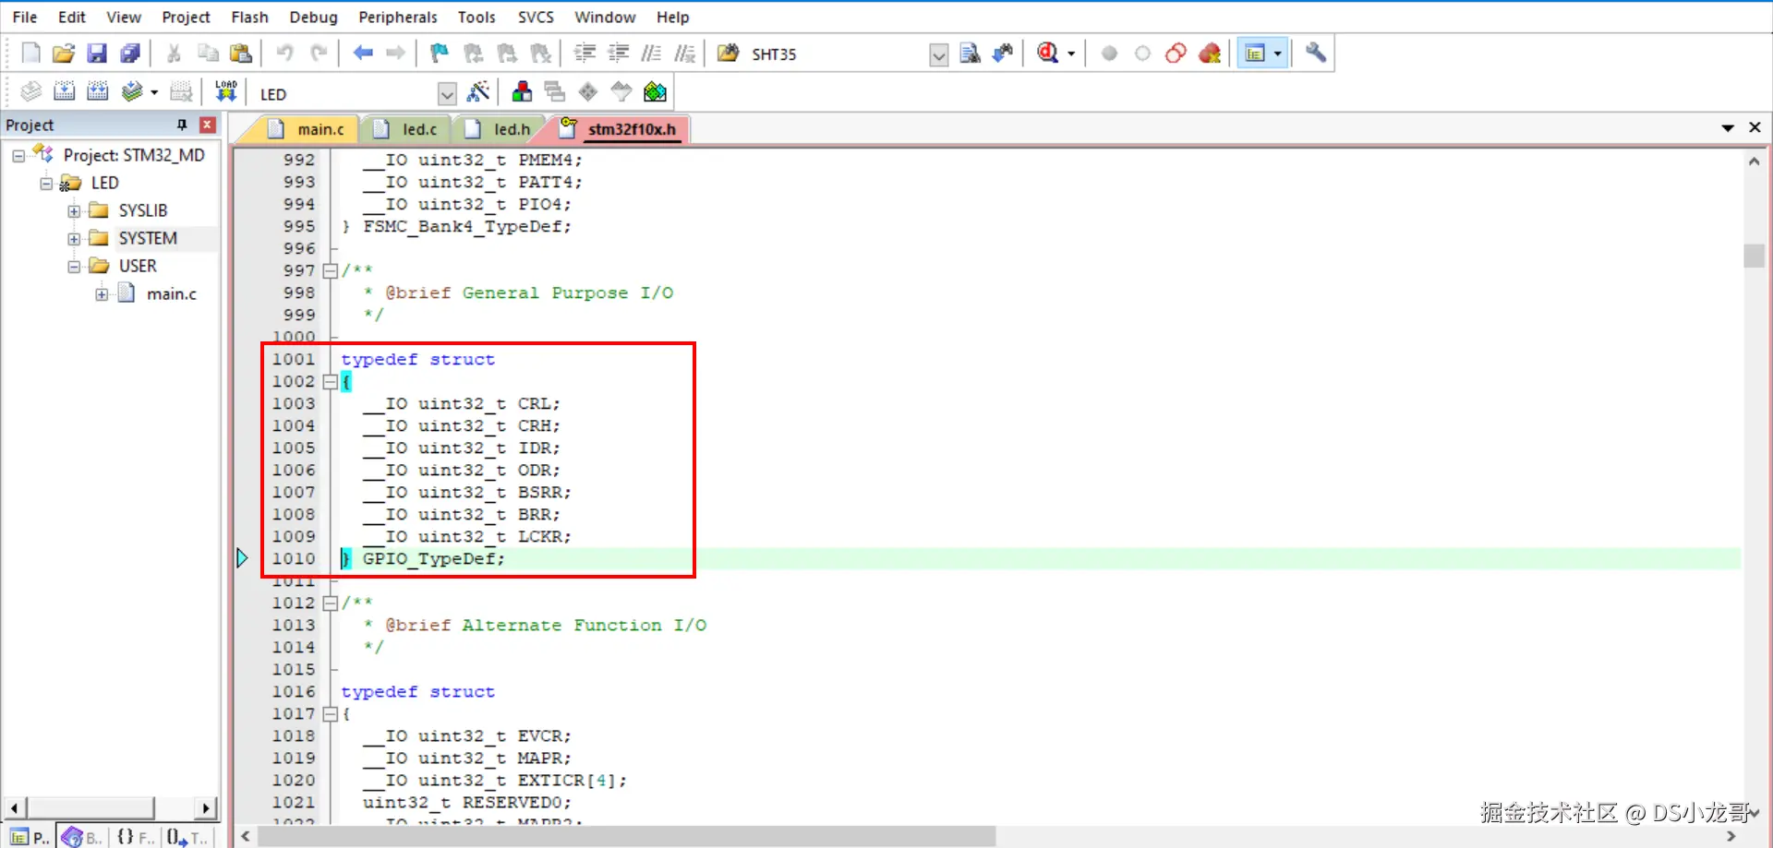Navigate forwards in the editor

pyautogui.click(x=395, y=54)
